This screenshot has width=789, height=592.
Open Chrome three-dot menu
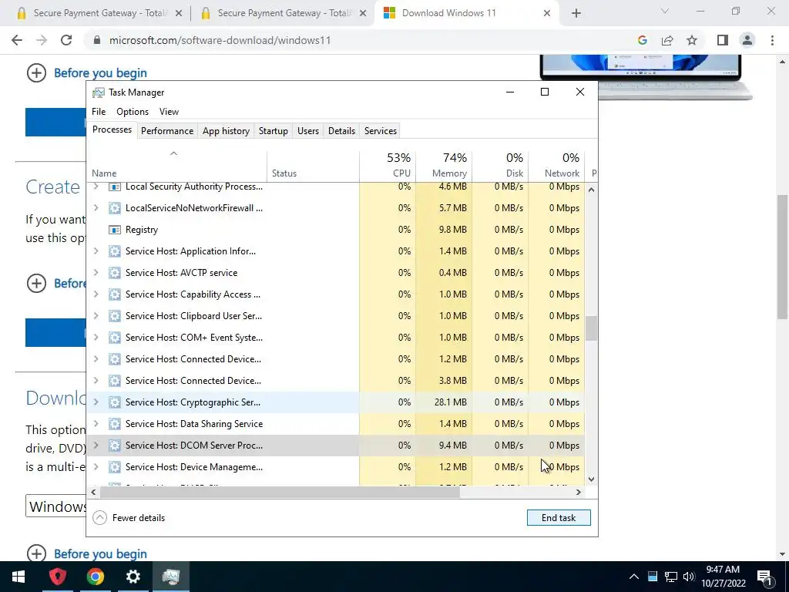[772, 40]
